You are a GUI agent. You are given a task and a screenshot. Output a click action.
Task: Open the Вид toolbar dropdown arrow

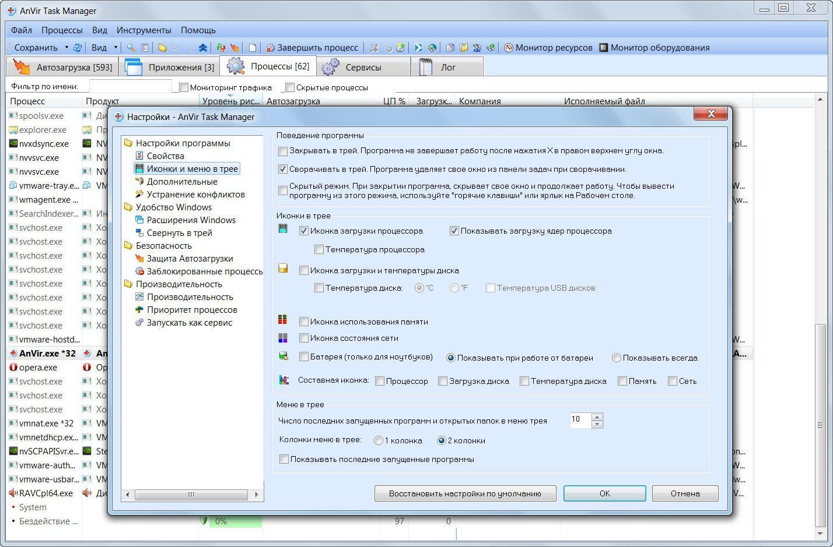click(x=116, y=48)
